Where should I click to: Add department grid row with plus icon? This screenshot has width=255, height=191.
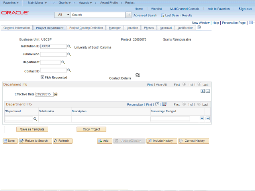202,119
